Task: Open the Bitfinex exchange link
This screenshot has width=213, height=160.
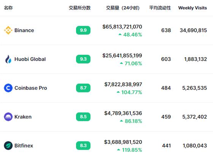Action: tap(24, 146)
